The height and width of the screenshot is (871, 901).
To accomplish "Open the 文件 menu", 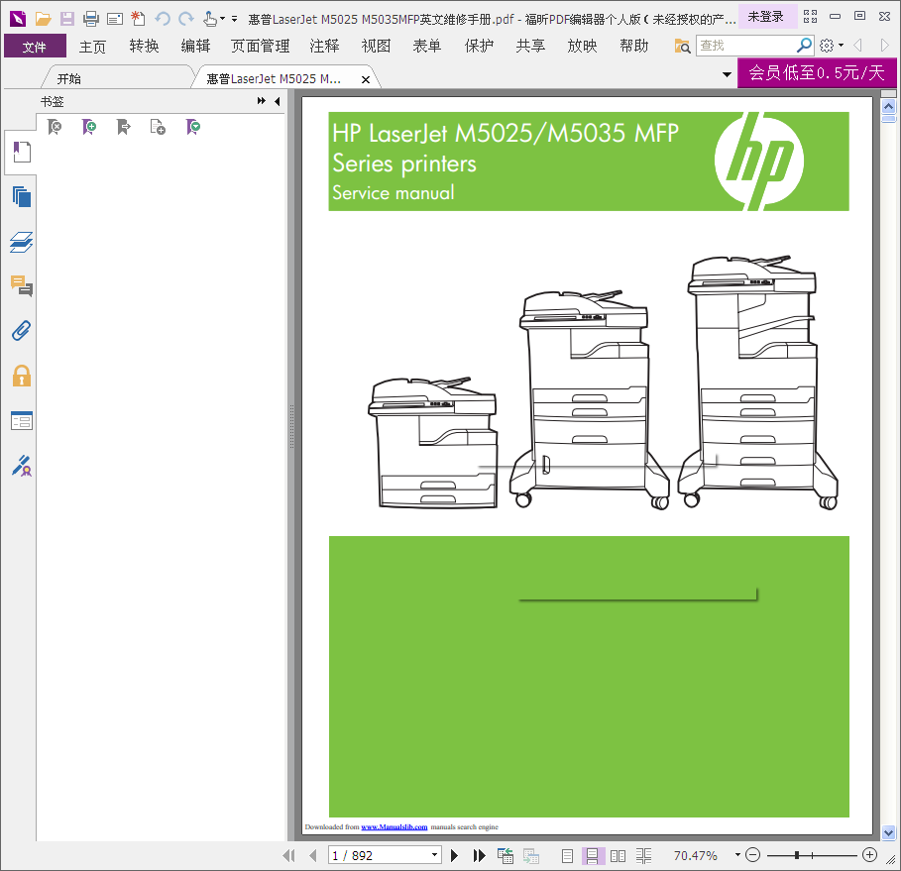I will coord(35,46).
